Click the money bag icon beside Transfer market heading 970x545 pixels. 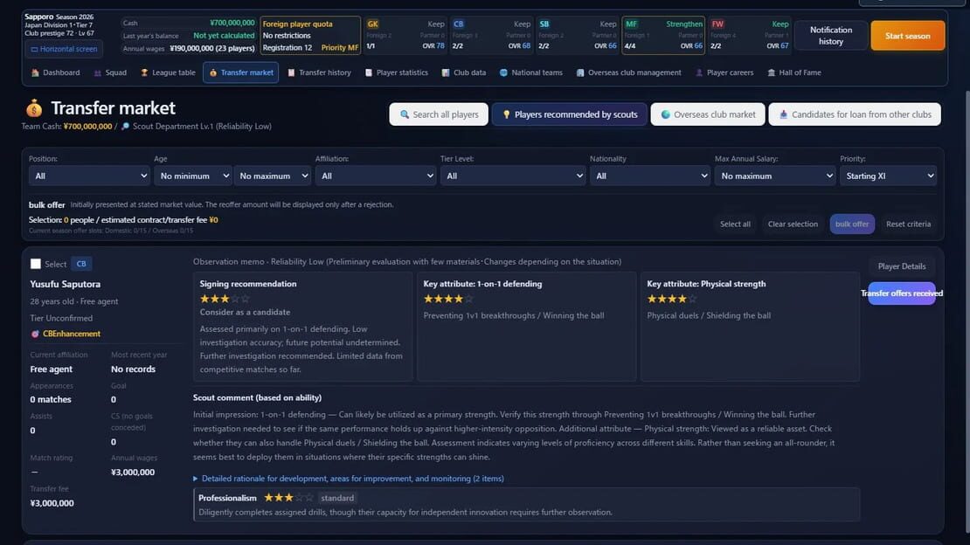tap(34, 108)
